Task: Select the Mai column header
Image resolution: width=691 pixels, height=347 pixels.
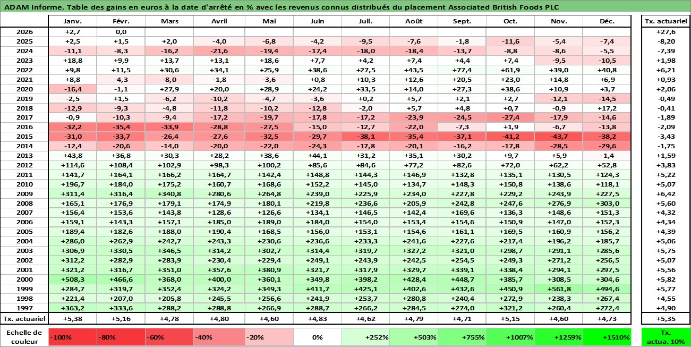Action: coord(269,21)
